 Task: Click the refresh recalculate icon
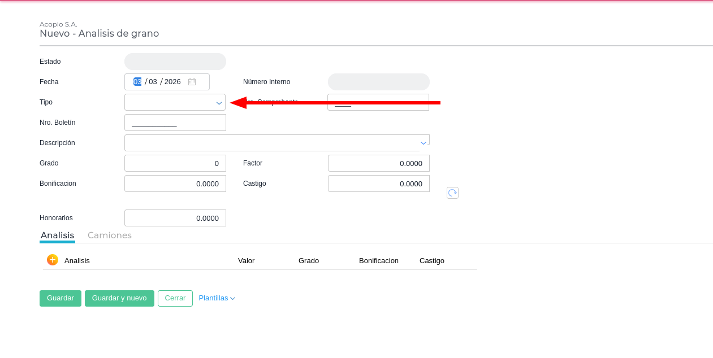coord(452,193)
